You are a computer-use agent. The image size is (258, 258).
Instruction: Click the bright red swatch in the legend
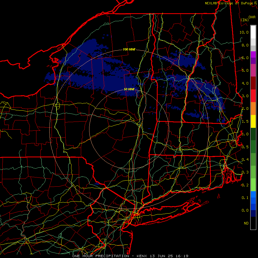click(x=253, y=96)
